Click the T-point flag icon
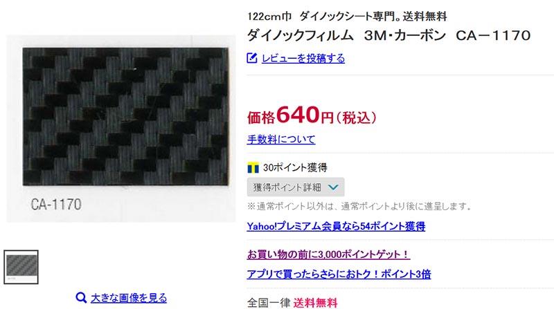This screenshot has height=309, width=554. pyautogui.click(x=253, y=167)
